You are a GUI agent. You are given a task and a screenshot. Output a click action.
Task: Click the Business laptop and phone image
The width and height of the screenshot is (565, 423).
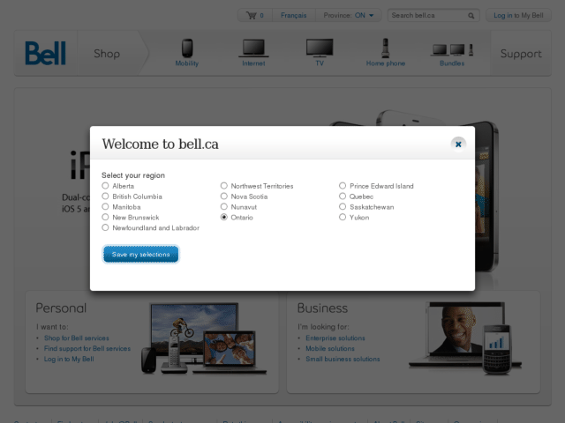[x=465, y=338]
